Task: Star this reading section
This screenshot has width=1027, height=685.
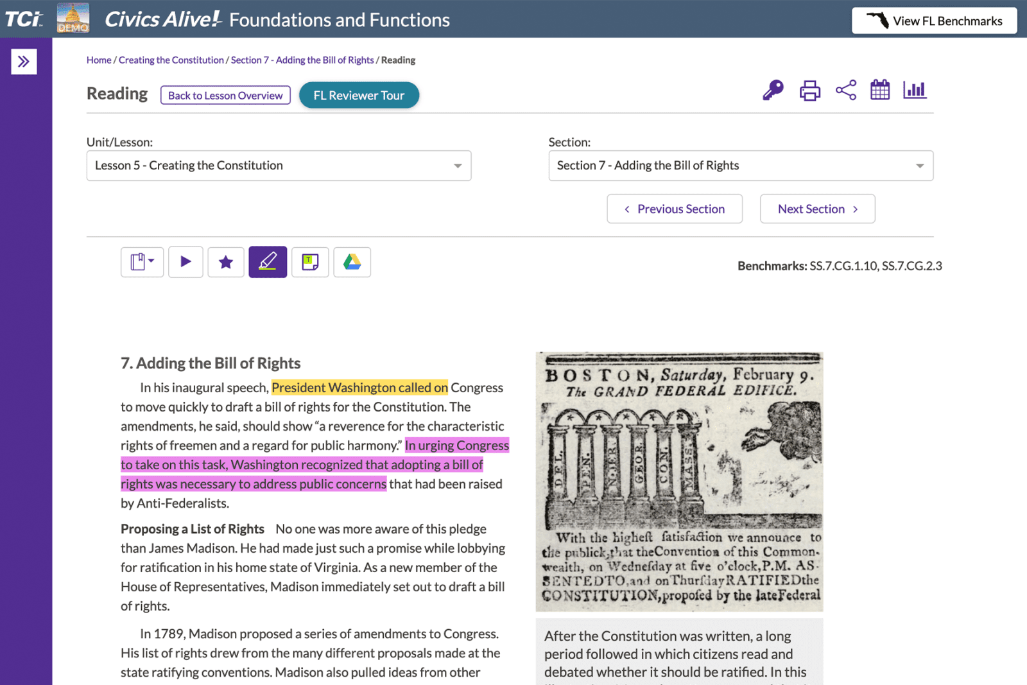Action: [226, 262]
